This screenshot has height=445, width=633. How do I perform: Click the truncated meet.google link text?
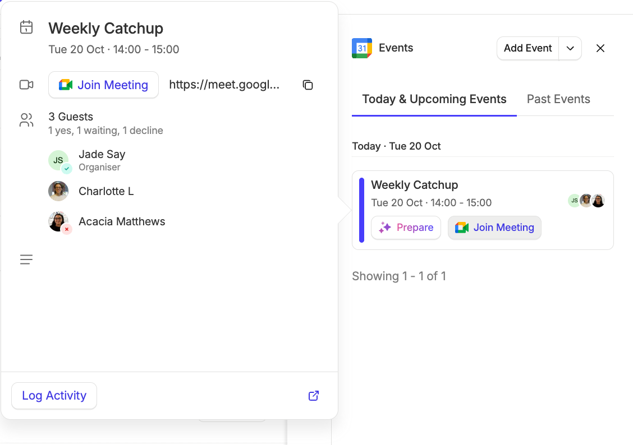(x=224, y=85)
